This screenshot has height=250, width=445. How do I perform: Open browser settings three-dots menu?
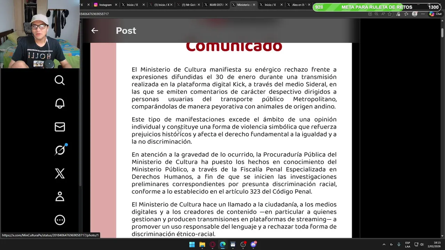(423, 14)
